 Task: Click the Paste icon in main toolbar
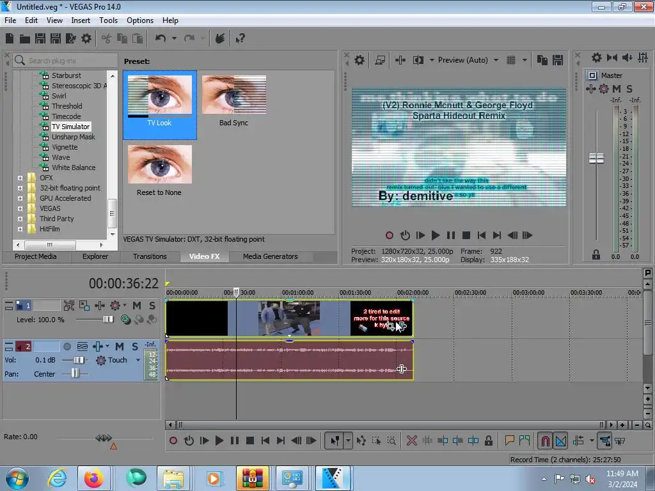tap(138, 39)
